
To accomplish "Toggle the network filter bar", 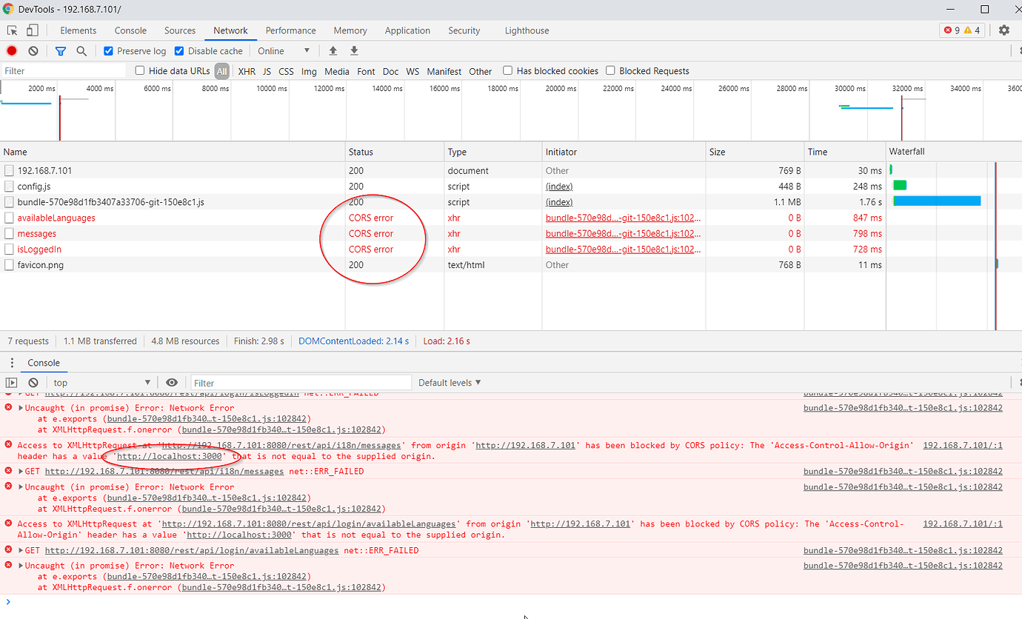I will [x=60, y=50].
